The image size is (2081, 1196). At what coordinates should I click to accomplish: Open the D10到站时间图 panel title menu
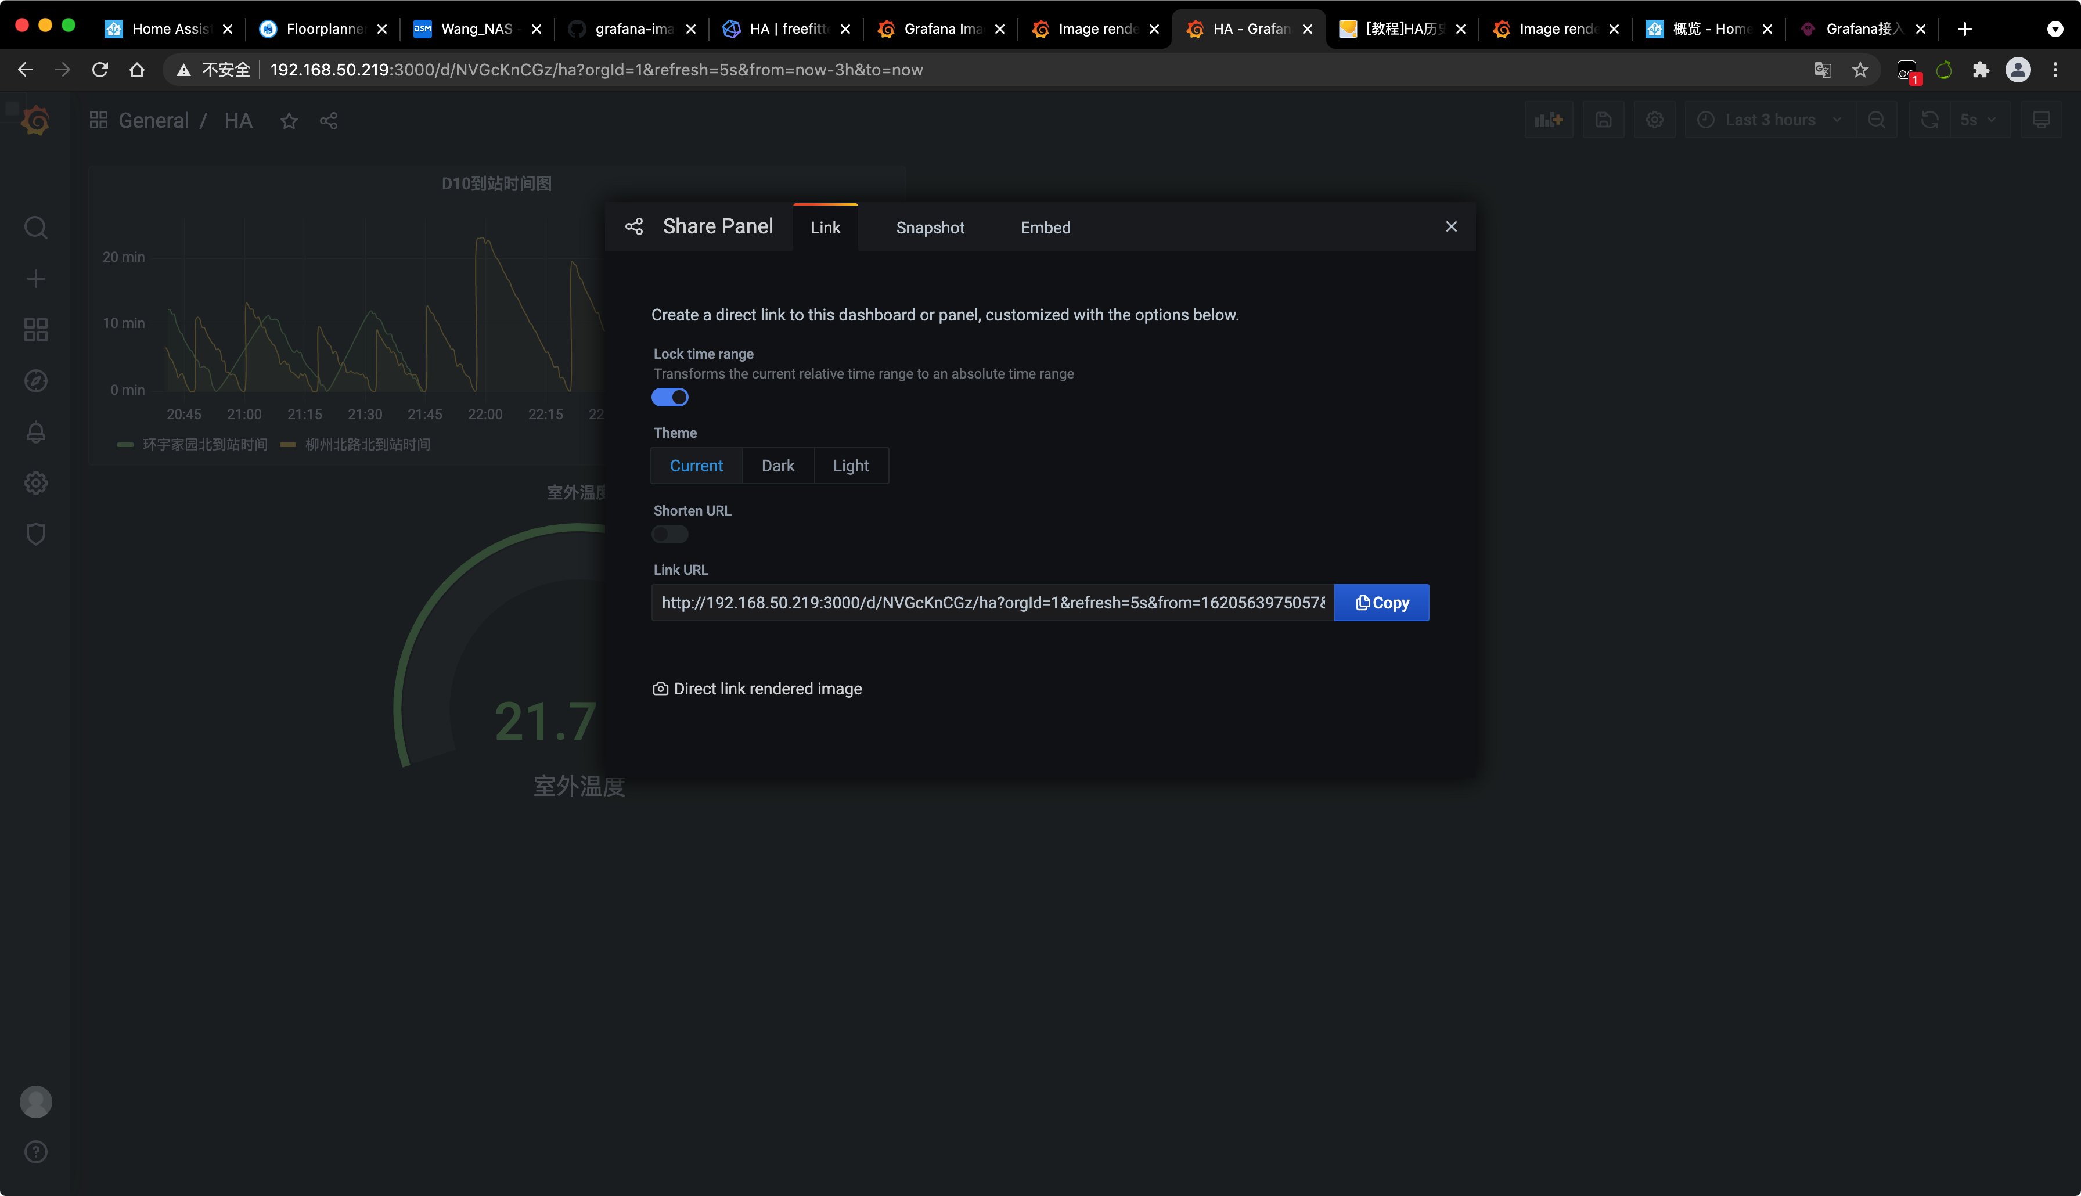click(496, 183)
